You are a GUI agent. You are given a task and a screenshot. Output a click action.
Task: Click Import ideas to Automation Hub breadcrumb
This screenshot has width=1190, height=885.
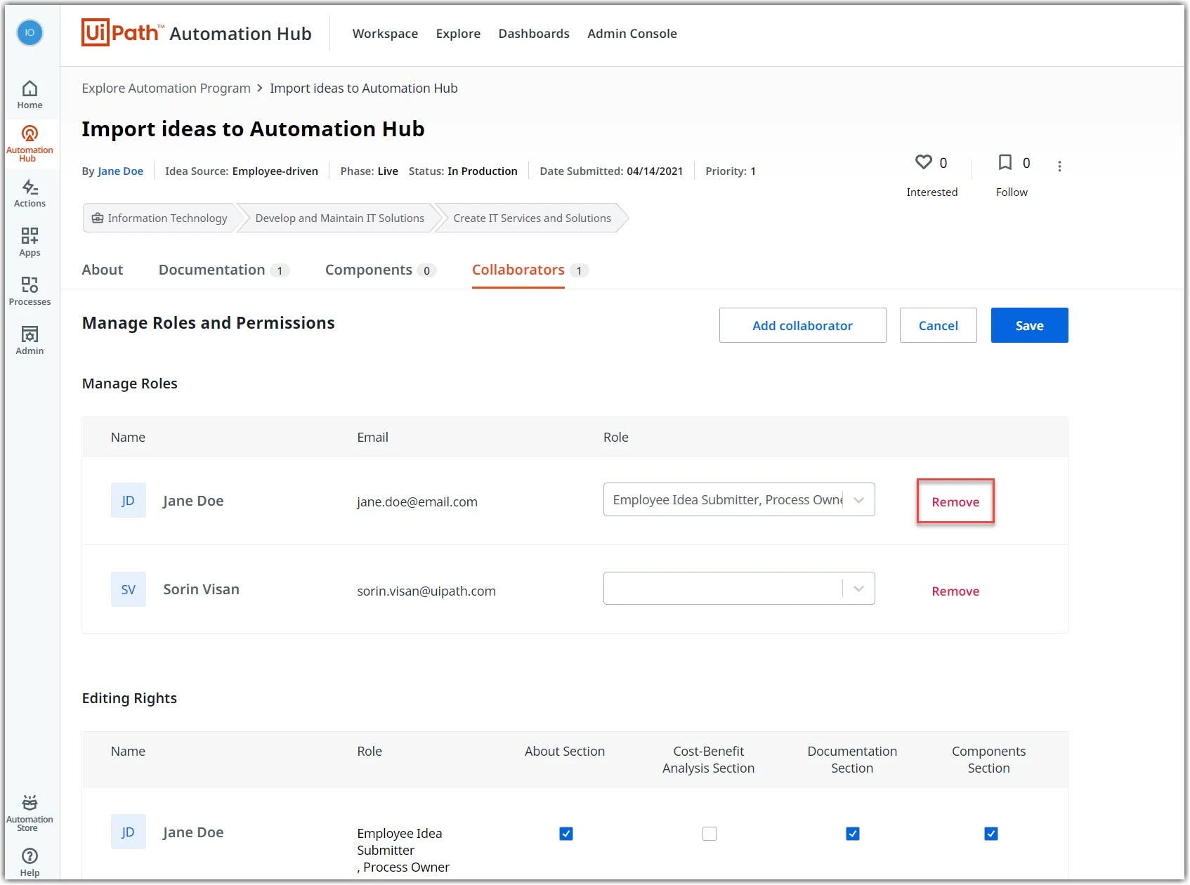[363, 88]
